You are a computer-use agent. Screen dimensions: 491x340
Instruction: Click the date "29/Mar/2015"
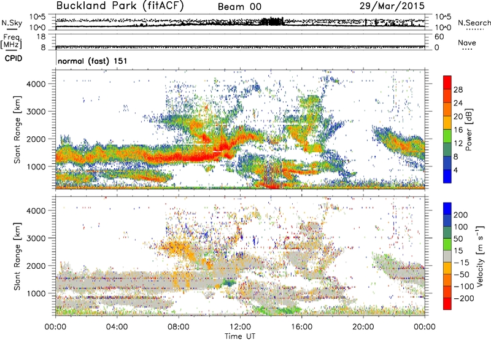(x=392, y=6)
